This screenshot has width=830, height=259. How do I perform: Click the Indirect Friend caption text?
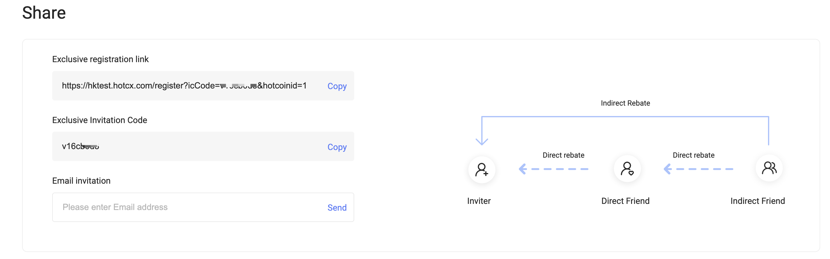758,201
